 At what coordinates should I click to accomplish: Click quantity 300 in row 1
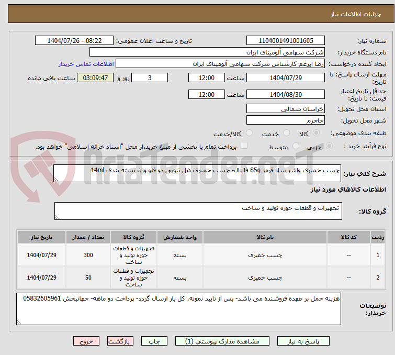pos(88,255)
